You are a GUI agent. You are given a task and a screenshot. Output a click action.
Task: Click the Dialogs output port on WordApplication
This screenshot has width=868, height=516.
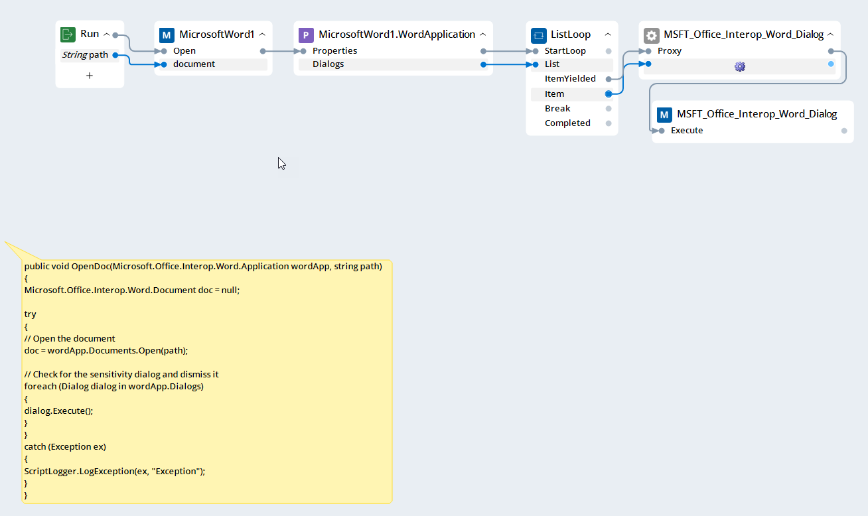[483, 64]
